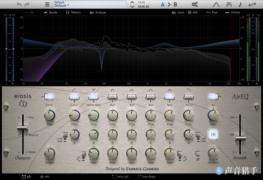Select the MS channel mode
This screenshot has height=180, width=263.
coord(45,177)
